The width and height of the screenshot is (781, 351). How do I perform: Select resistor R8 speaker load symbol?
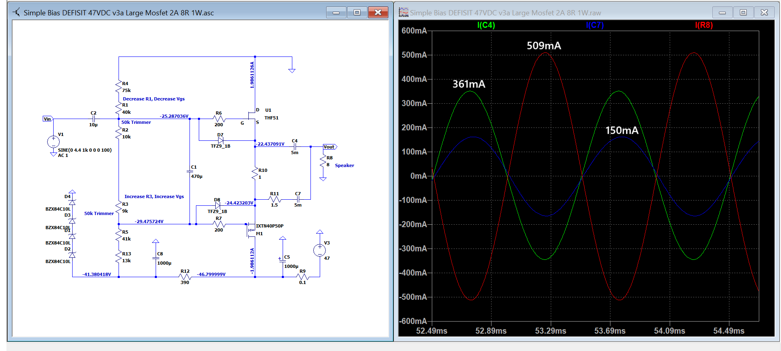pos(323,161)
